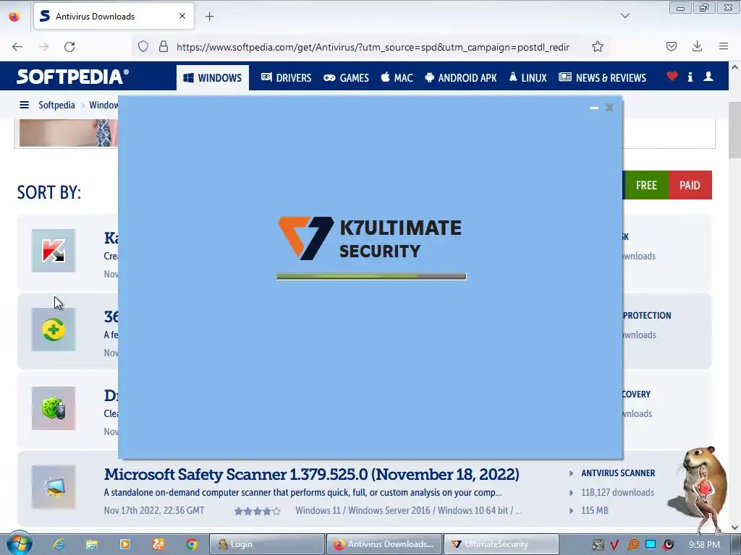Click the orange magnifier tray icon
This screenshot has width=741, height=555.
[632, 545]
